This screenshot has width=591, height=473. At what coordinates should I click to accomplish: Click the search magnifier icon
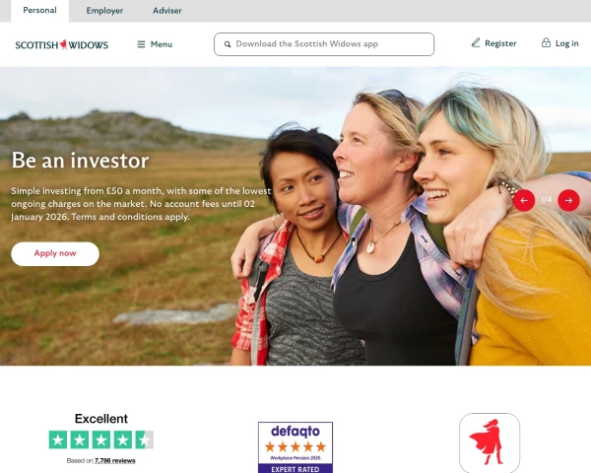pyautogui.click(x=228, y=44)
